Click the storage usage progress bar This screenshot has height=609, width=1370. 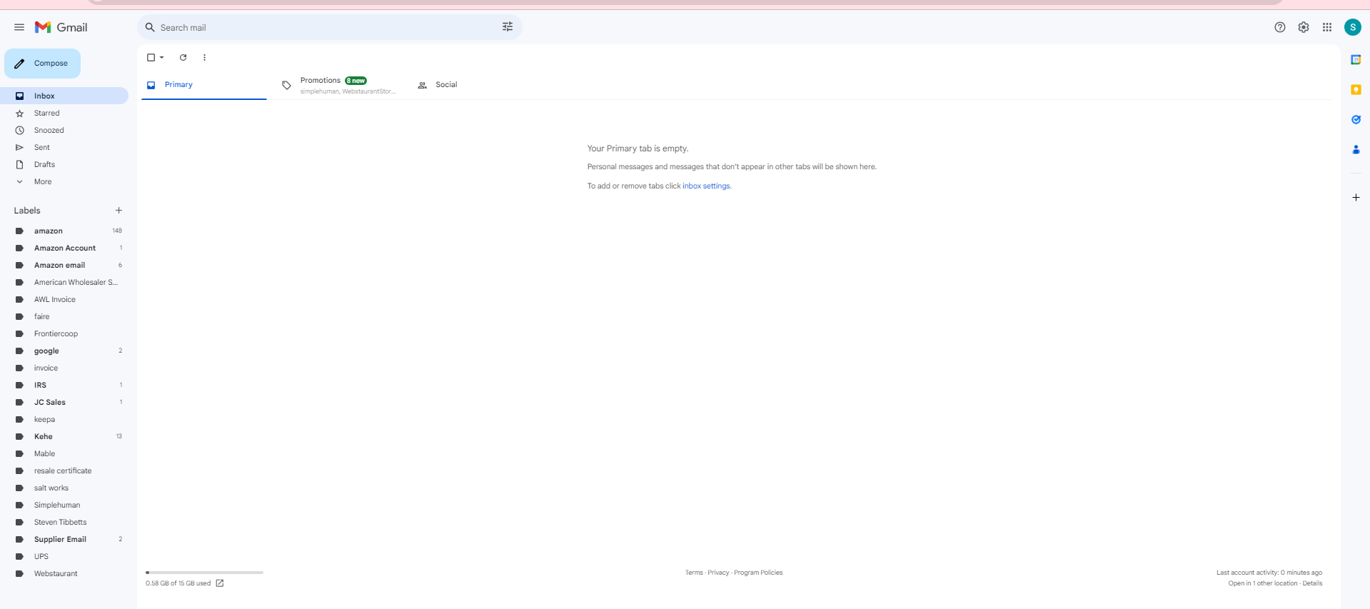click(204, 573)
